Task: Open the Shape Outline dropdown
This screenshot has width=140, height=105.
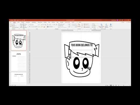Action: point(87,26)
